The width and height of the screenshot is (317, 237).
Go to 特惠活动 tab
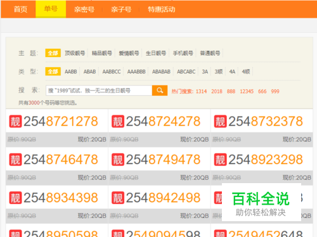click(x=162, y=10)
